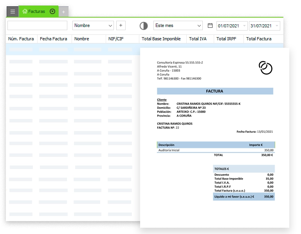This screenshot has width=301, height=234.
Task: Open the Este mes period dropdown
Action: point(199,25)
